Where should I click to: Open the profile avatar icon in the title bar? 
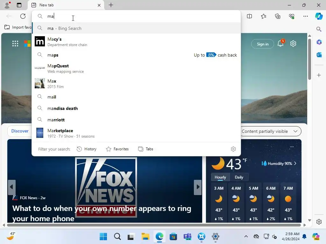[7, 5]
